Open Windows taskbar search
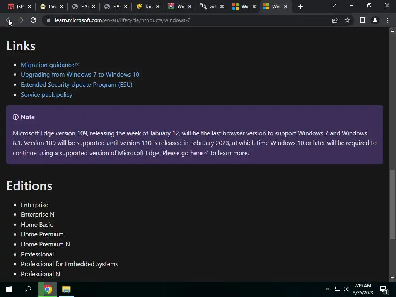 (x=28, y=289)
